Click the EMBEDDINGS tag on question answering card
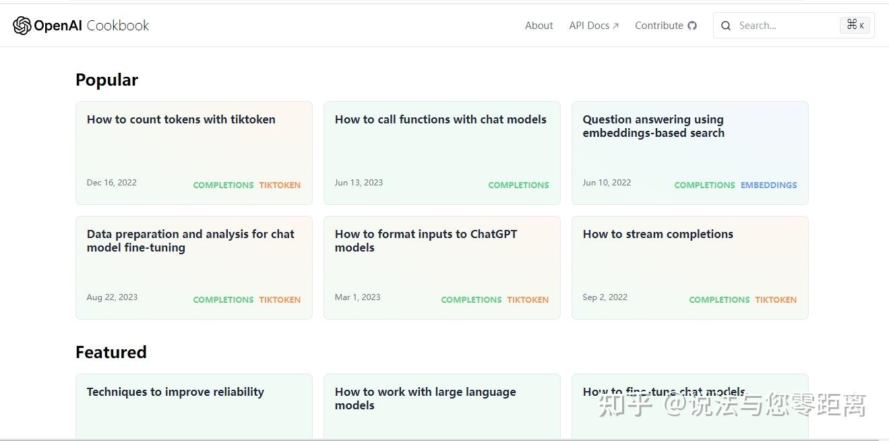889x441 pixels. tap(768, 185)
